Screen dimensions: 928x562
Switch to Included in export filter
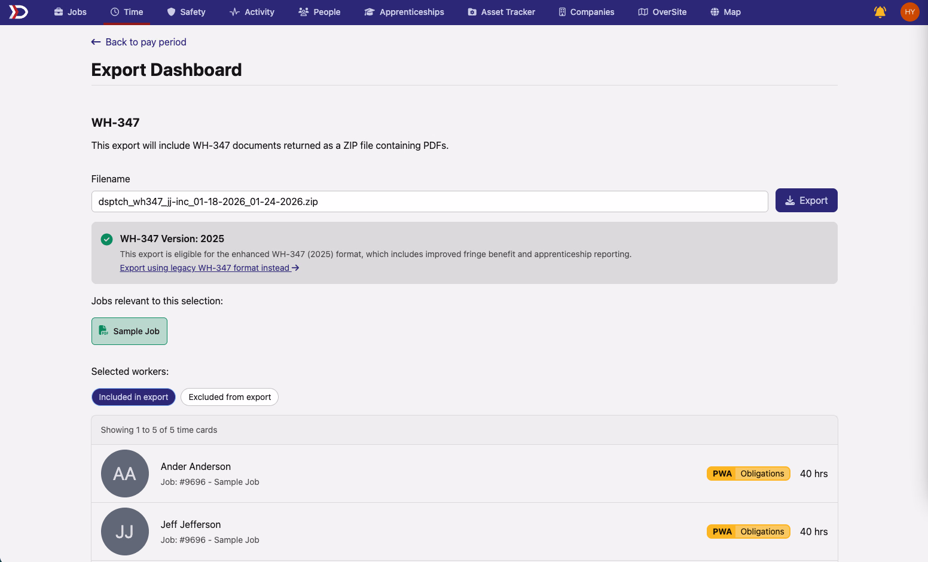pos(133,397)
